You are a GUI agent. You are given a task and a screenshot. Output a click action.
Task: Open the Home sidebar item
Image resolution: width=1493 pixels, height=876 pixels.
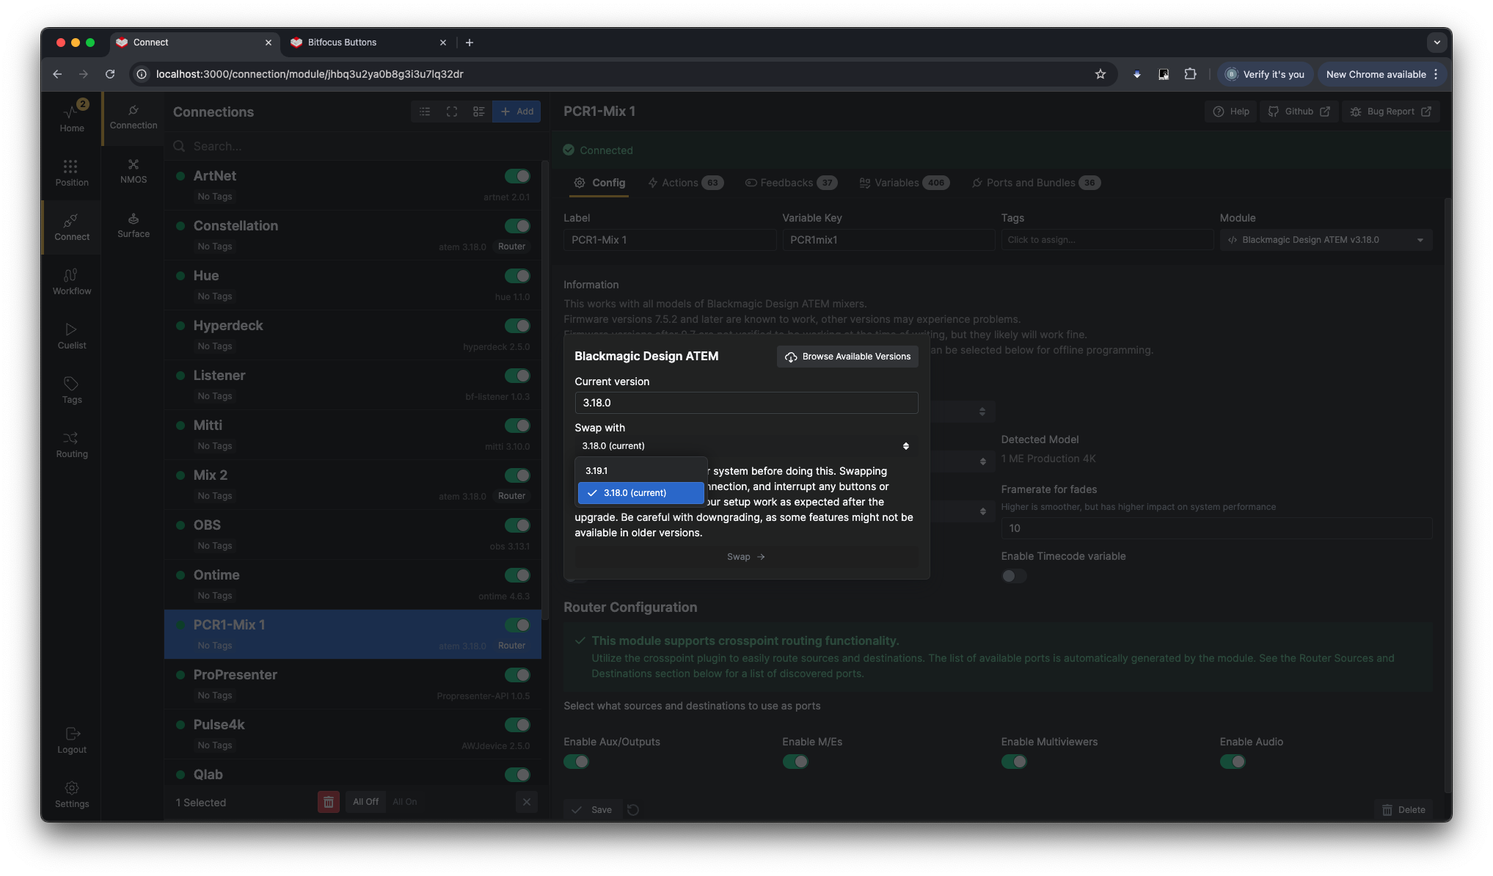pos(72,117)
